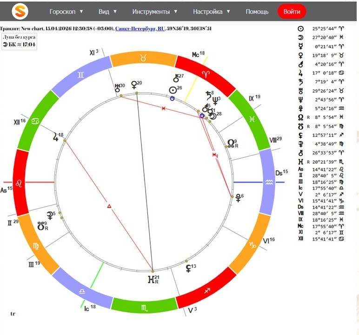359x335 pixels.
Task: Expand the Инструменты dropdown arrow
Action: pyautogui.click(x=176, y=12)
